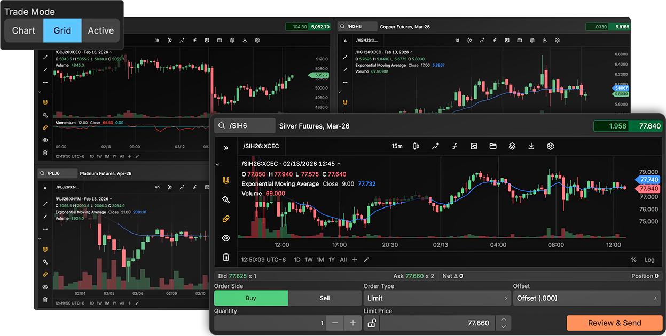Select the Chart trade mode tab
666x336 pixels.
[x=23, y=30]
